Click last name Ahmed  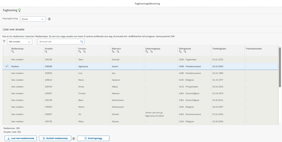(x=115, y=114)
